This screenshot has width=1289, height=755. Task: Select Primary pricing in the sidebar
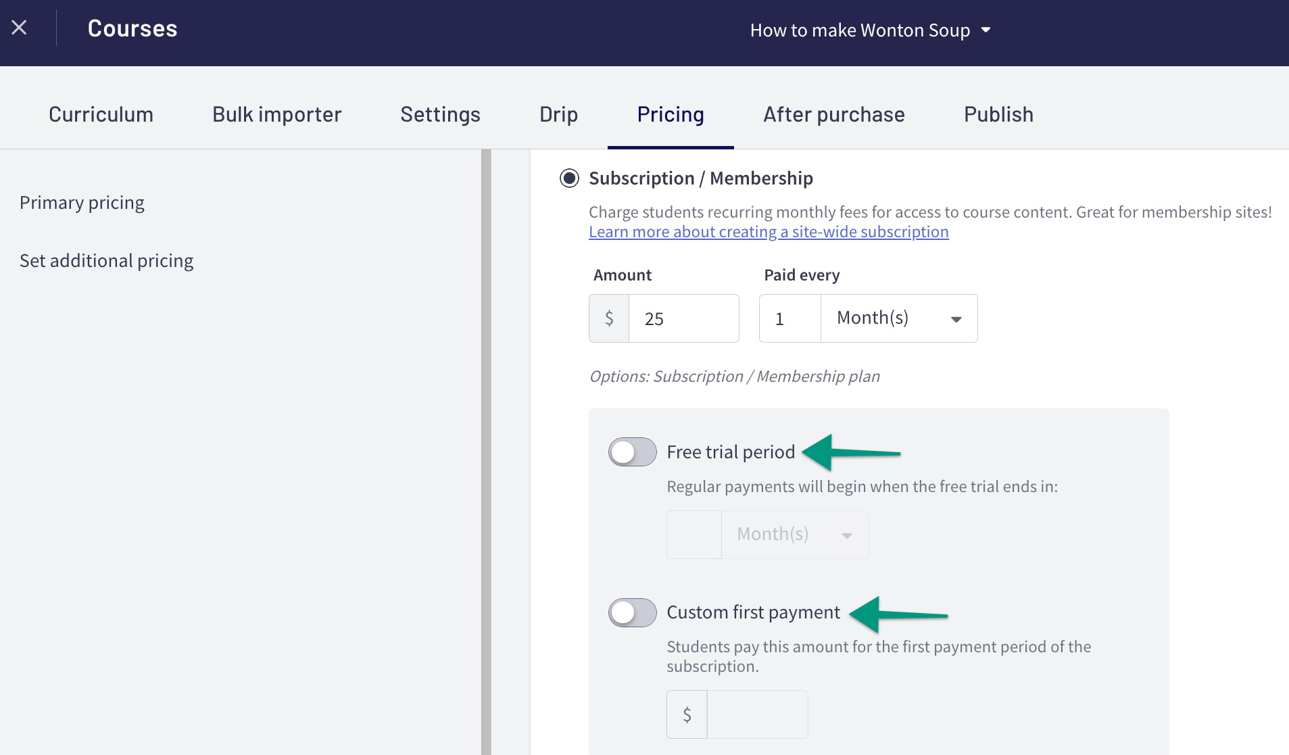(82, 201)
